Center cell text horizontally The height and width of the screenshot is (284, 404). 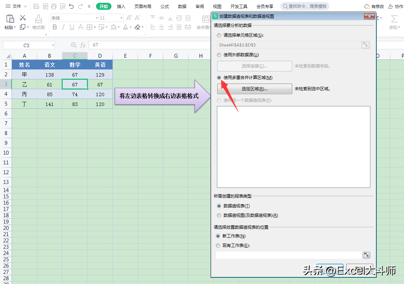click(x=162, y=27)
